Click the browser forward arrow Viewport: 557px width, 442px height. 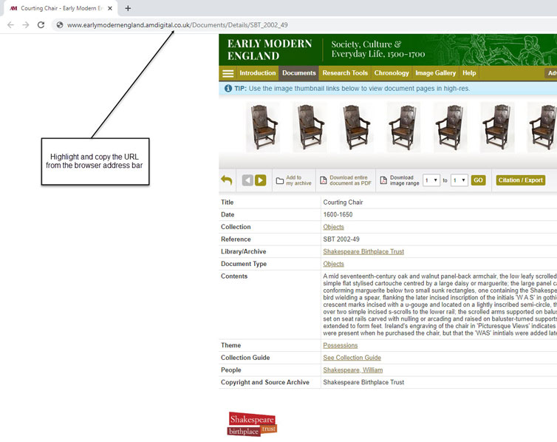(x=26, y=25)
